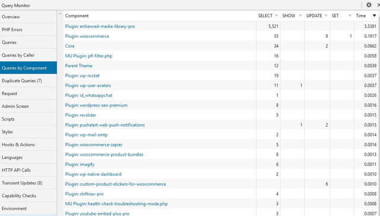This screenshot has width=380, height=216.
Task: Click Plugin: shiftnav-pro link
Action: pyautogui.click(x=84, y=194)
